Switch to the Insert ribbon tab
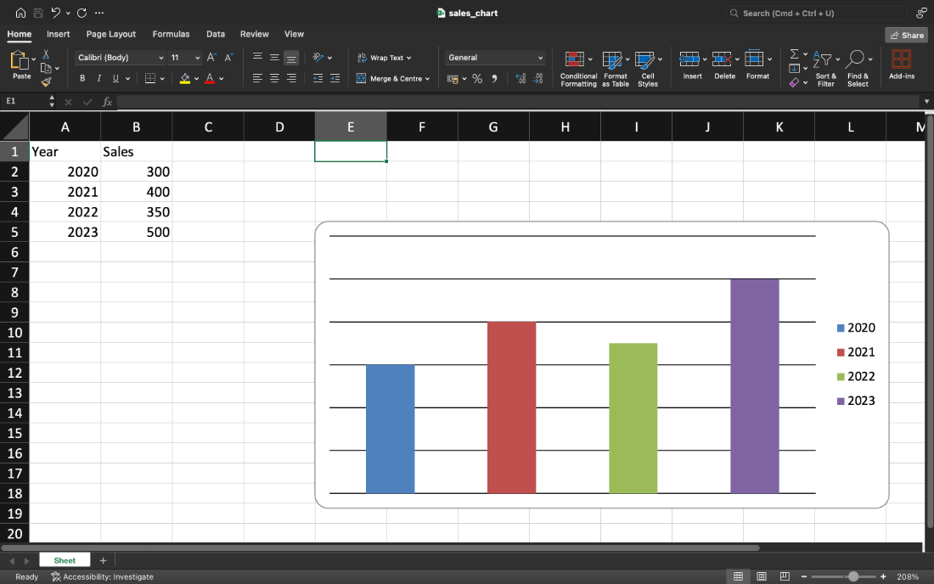Image resolution: width=934 pixels, height=584 pixels. [59, 34]
